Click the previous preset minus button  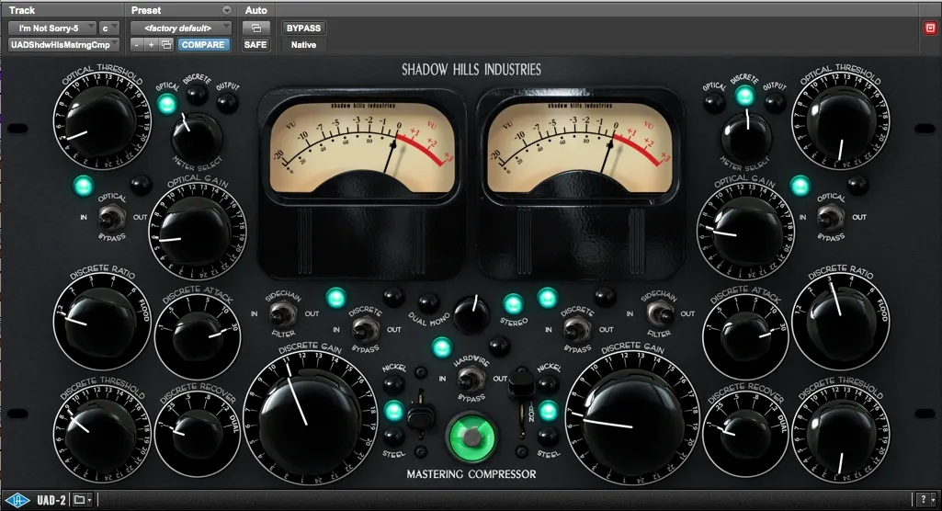pos(138,44)
